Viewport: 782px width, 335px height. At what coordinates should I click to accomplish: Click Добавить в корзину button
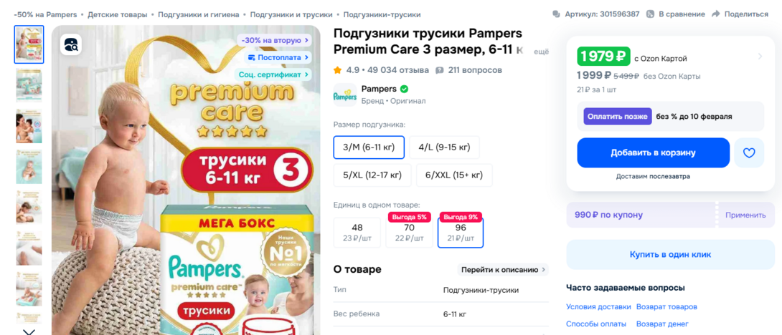[x=654, y=152]
